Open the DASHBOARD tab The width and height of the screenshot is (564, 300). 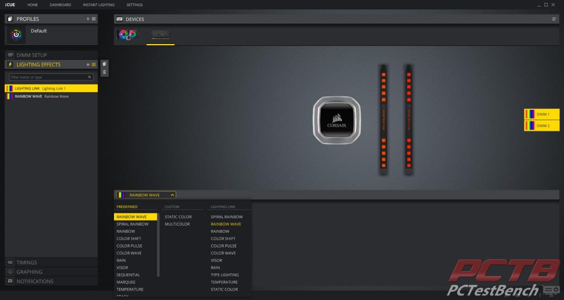(x=61, y=4)
